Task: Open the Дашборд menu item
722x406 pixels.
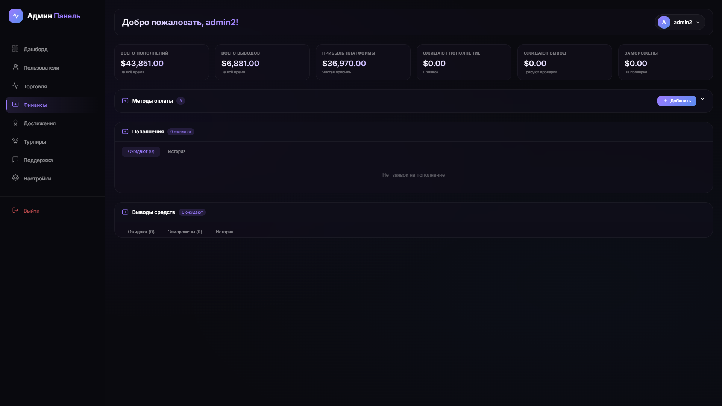Action: pyautogui.click(x=53, y=49)
